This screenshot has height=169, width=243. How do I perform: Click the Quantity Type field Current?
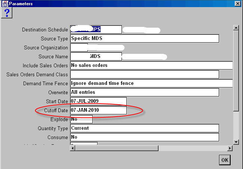(145, 128)
